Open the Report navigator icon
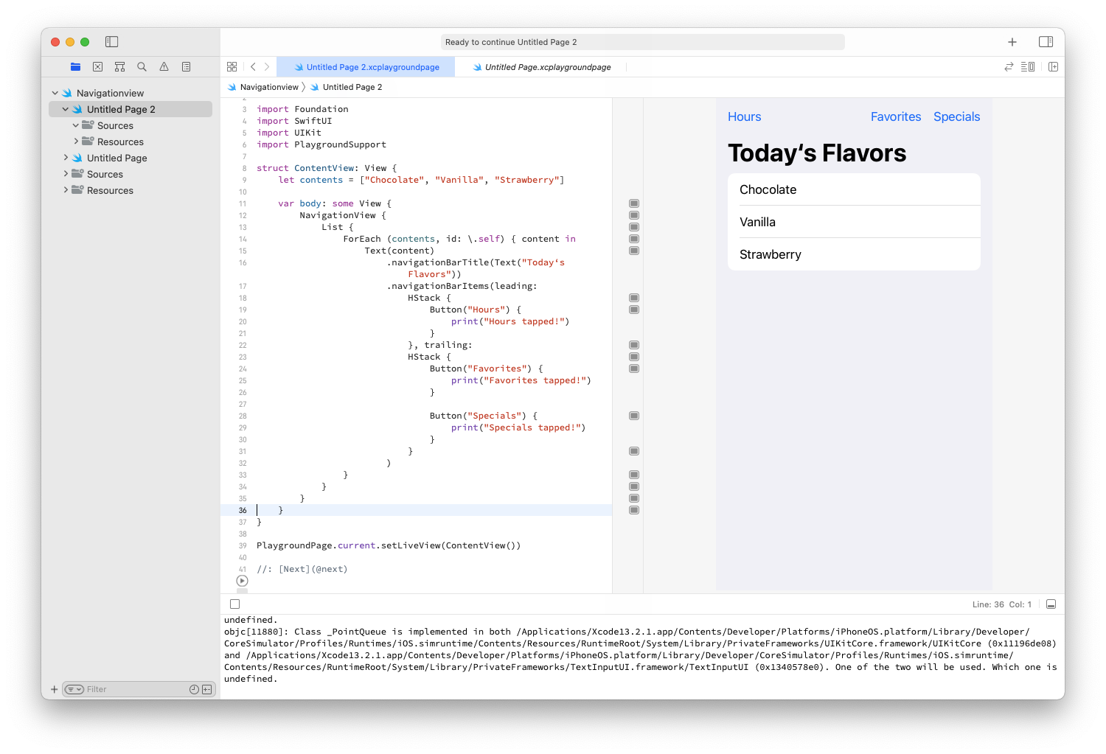1106x754 pixels. click(186, 66)
